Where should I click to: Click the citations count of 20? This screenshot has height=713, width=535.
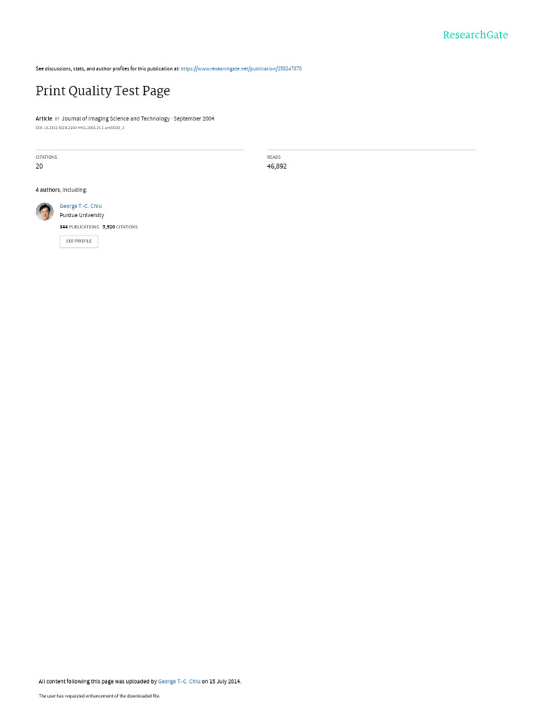point(39,166)
